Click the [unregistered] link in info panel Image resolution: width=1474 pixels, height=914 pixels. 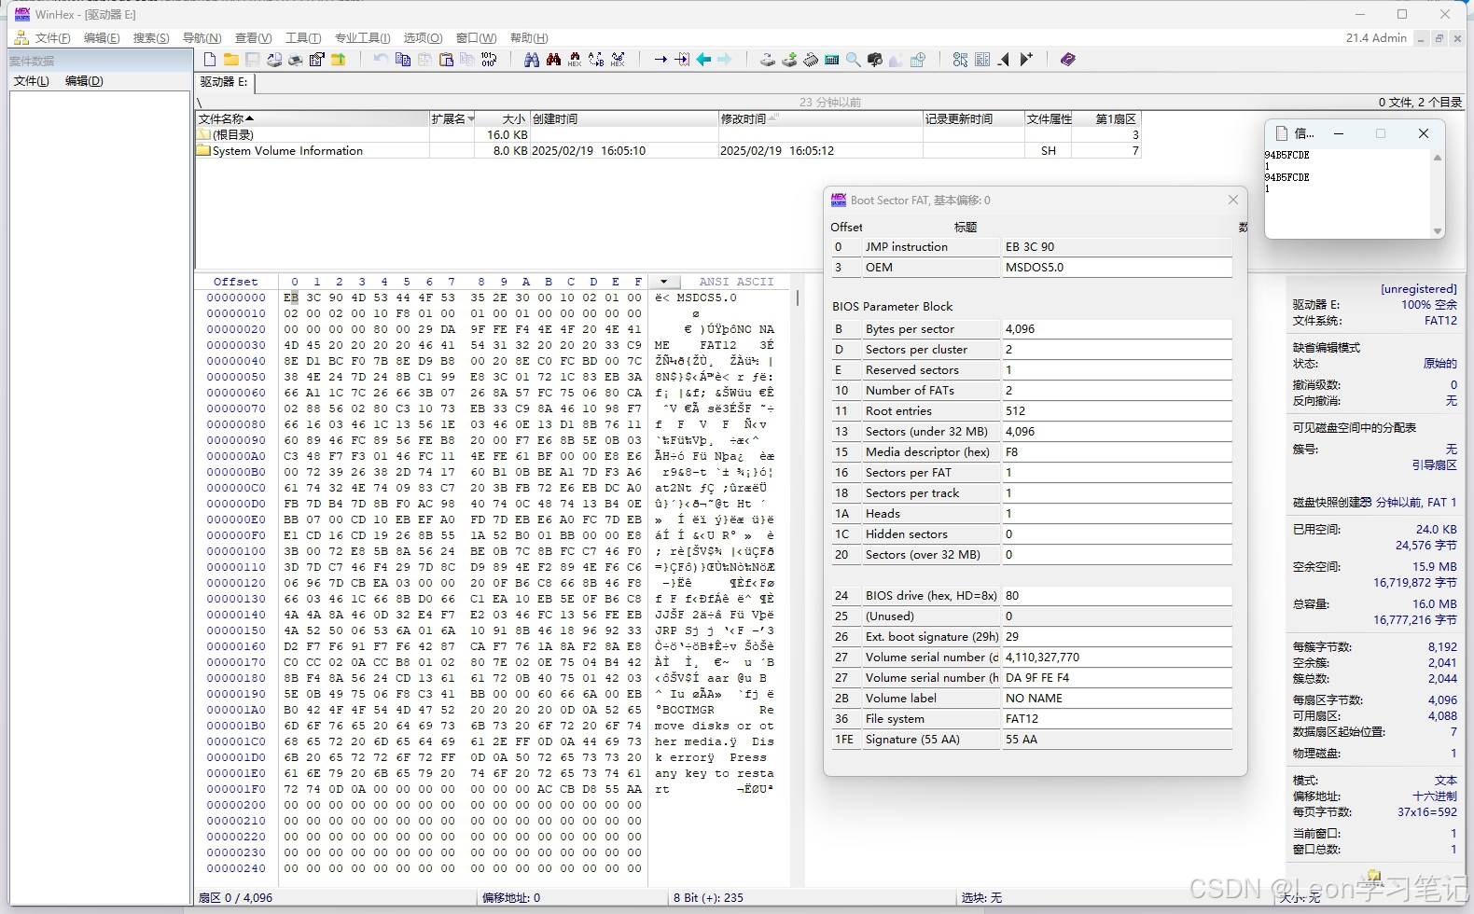pos(1418,289)
